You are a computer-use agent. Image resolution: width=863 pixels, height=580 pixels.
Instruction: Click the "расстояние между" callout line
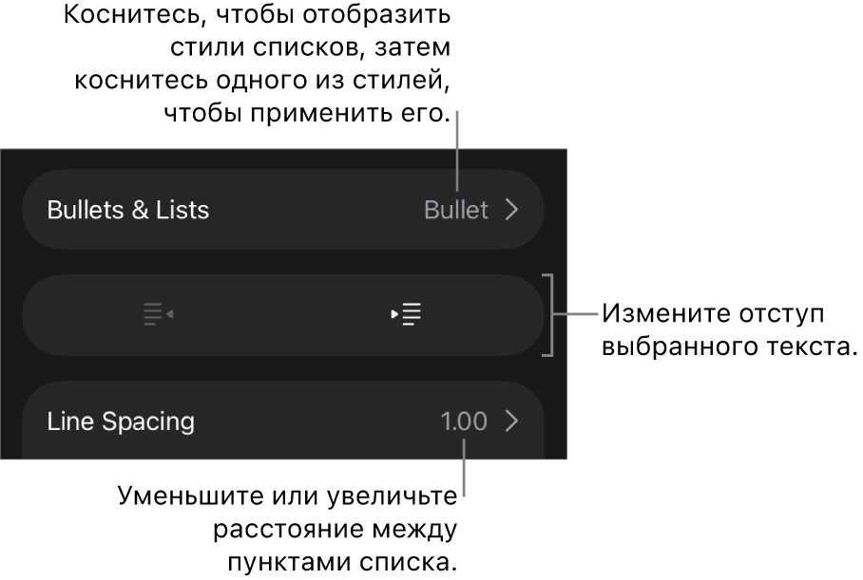(336, 530)
